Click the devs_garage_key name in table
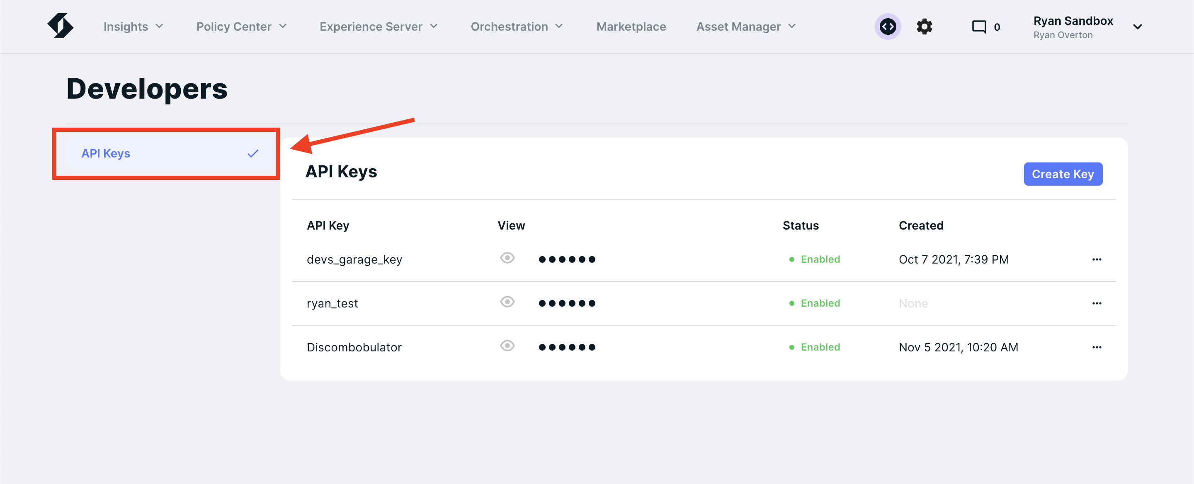 [x=354, y=259]
